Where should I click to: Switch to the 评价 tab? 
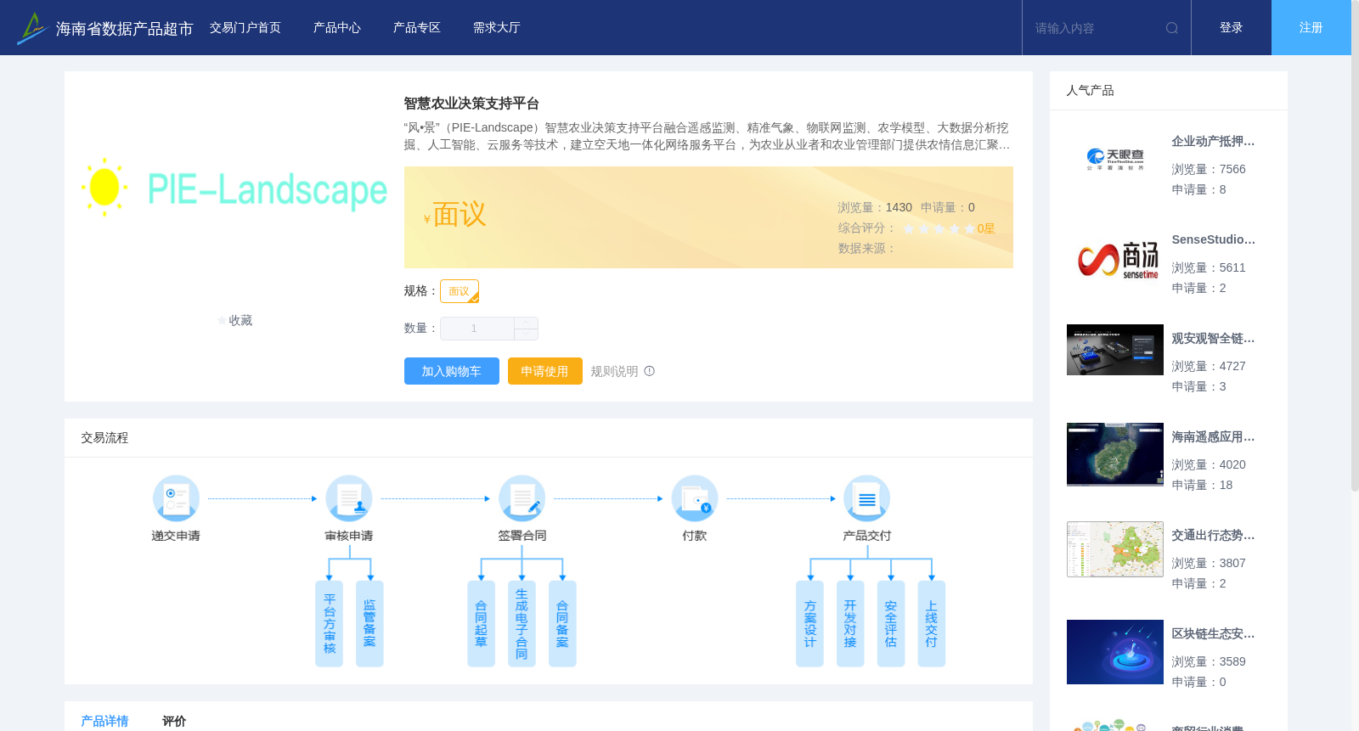(174, 721)
